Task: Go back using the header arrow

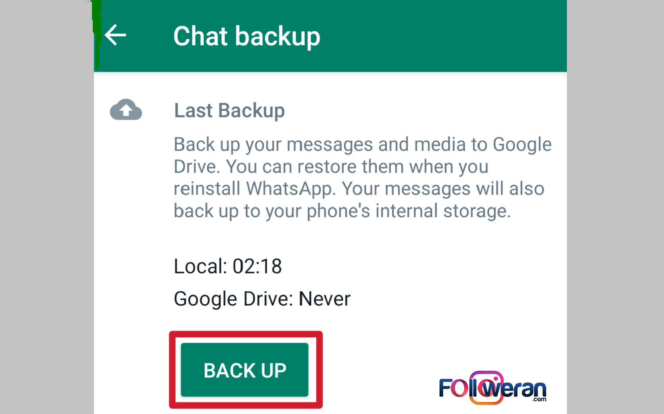Action: click(115, 35)
